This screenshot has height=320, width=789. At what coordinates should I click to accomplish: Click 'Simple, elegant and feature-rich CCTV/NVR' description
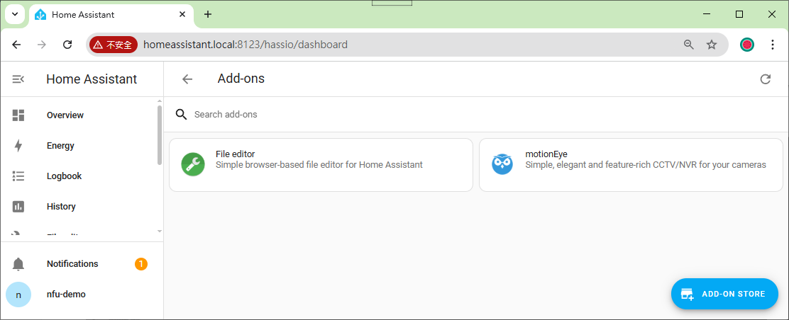[x=646, y=164]
